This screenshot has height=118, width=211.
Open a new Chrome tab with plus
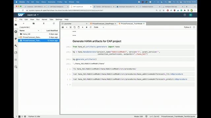187,7
